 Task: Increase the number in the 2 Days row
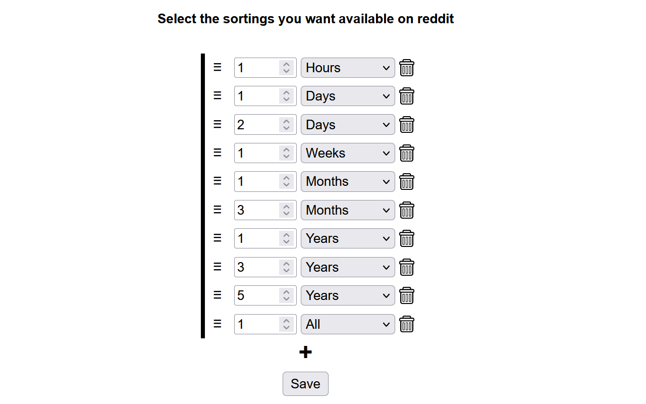click(x=287, y=121)
